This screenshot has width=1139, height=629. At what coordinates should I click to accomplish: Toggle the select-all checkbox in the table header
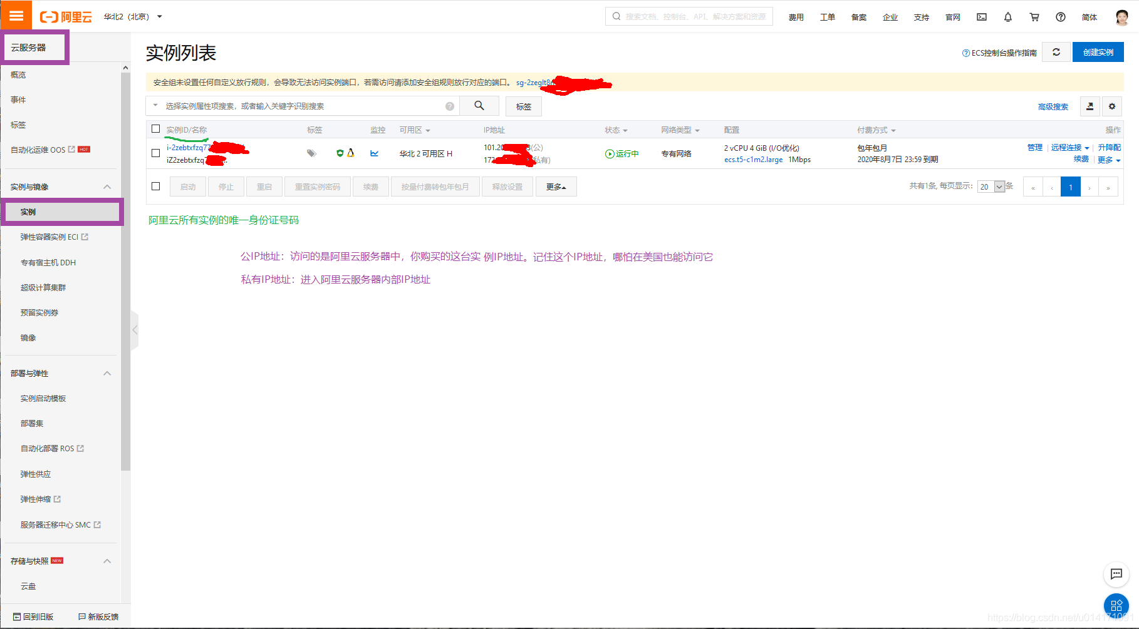click(x=155, y=128)
